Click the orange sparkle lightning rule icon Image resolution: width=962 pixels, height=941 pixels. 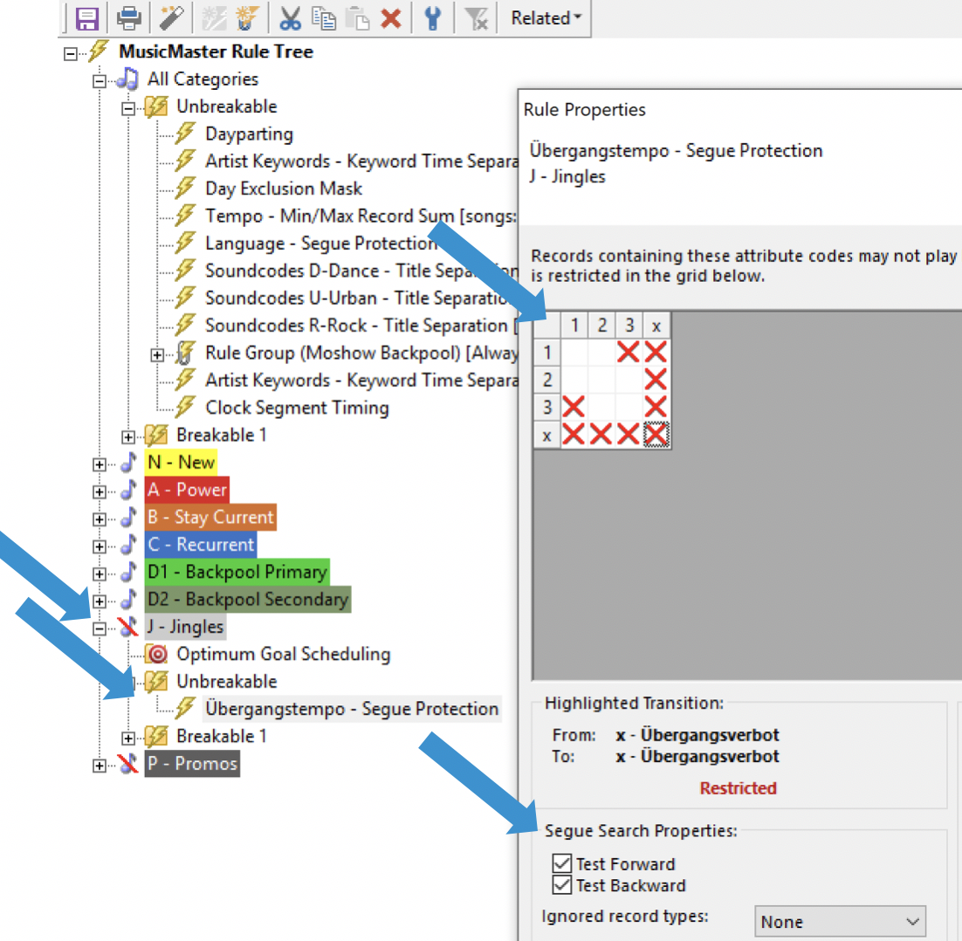point(247,18)
